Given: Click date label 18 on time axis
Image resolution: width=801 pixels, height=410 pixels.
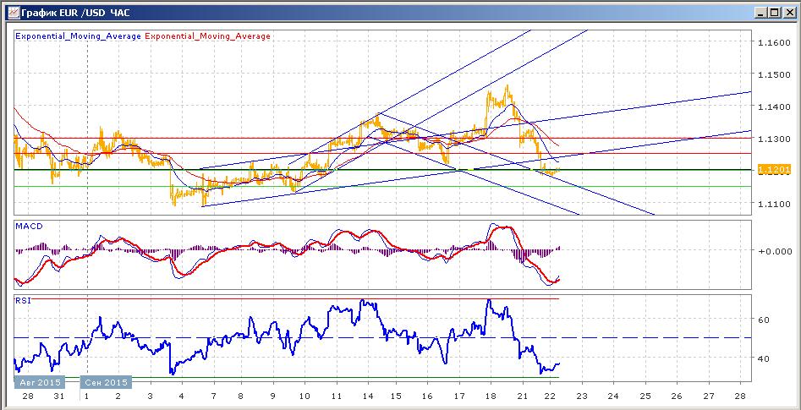Looking at the screenshot, I should pyautogui.click(x=491, y=396).
